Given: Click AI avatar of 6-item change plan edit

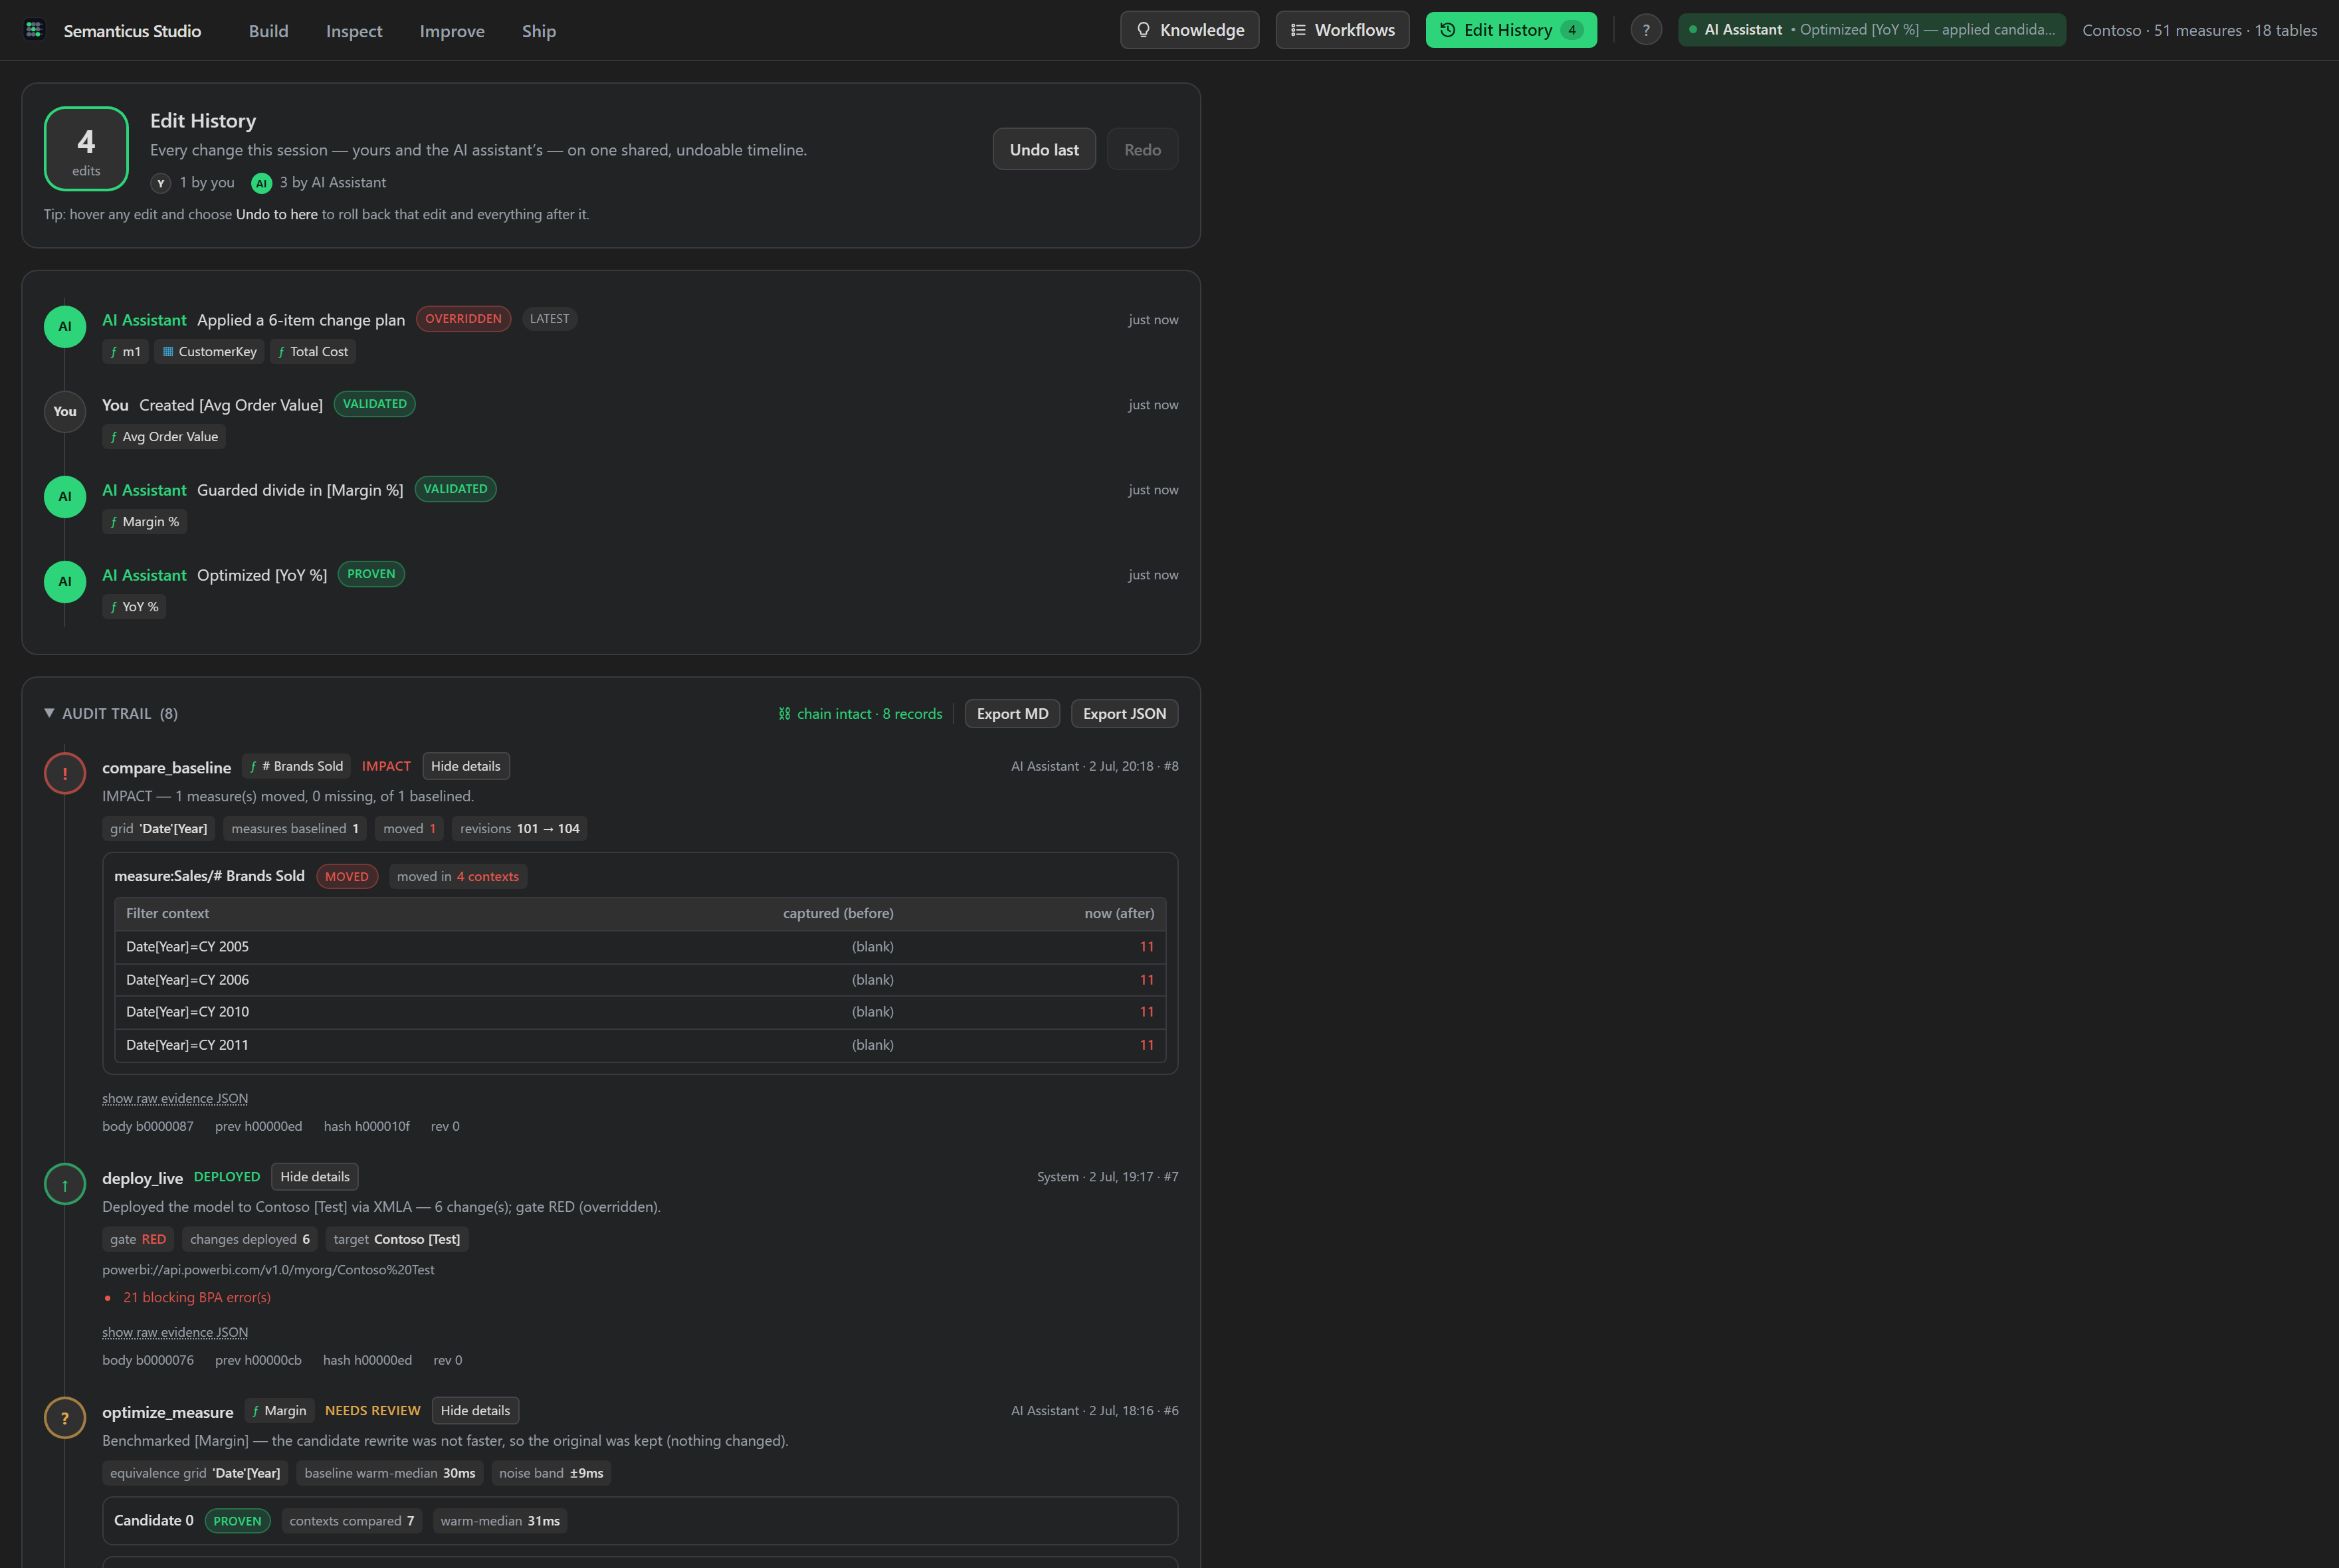Looking at the screenshot, I should point(65,326).
